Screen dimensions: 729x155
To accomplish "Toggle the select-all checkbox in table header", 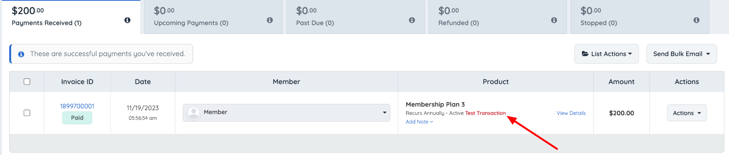I will pyautogui.click(x=27, y=82).
